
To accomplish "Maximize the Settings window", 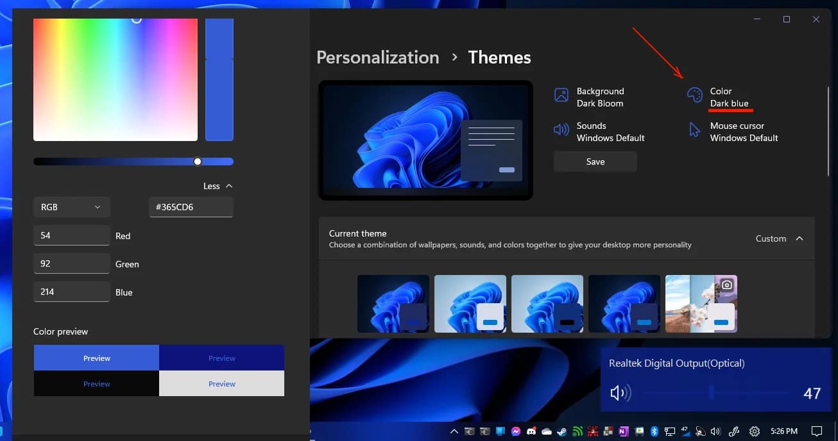I will 787,19.
